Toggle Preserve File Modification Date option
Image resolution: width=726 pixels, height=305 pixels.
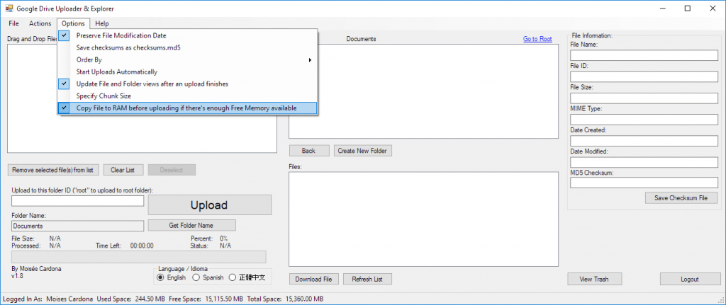tap(187, 35)
